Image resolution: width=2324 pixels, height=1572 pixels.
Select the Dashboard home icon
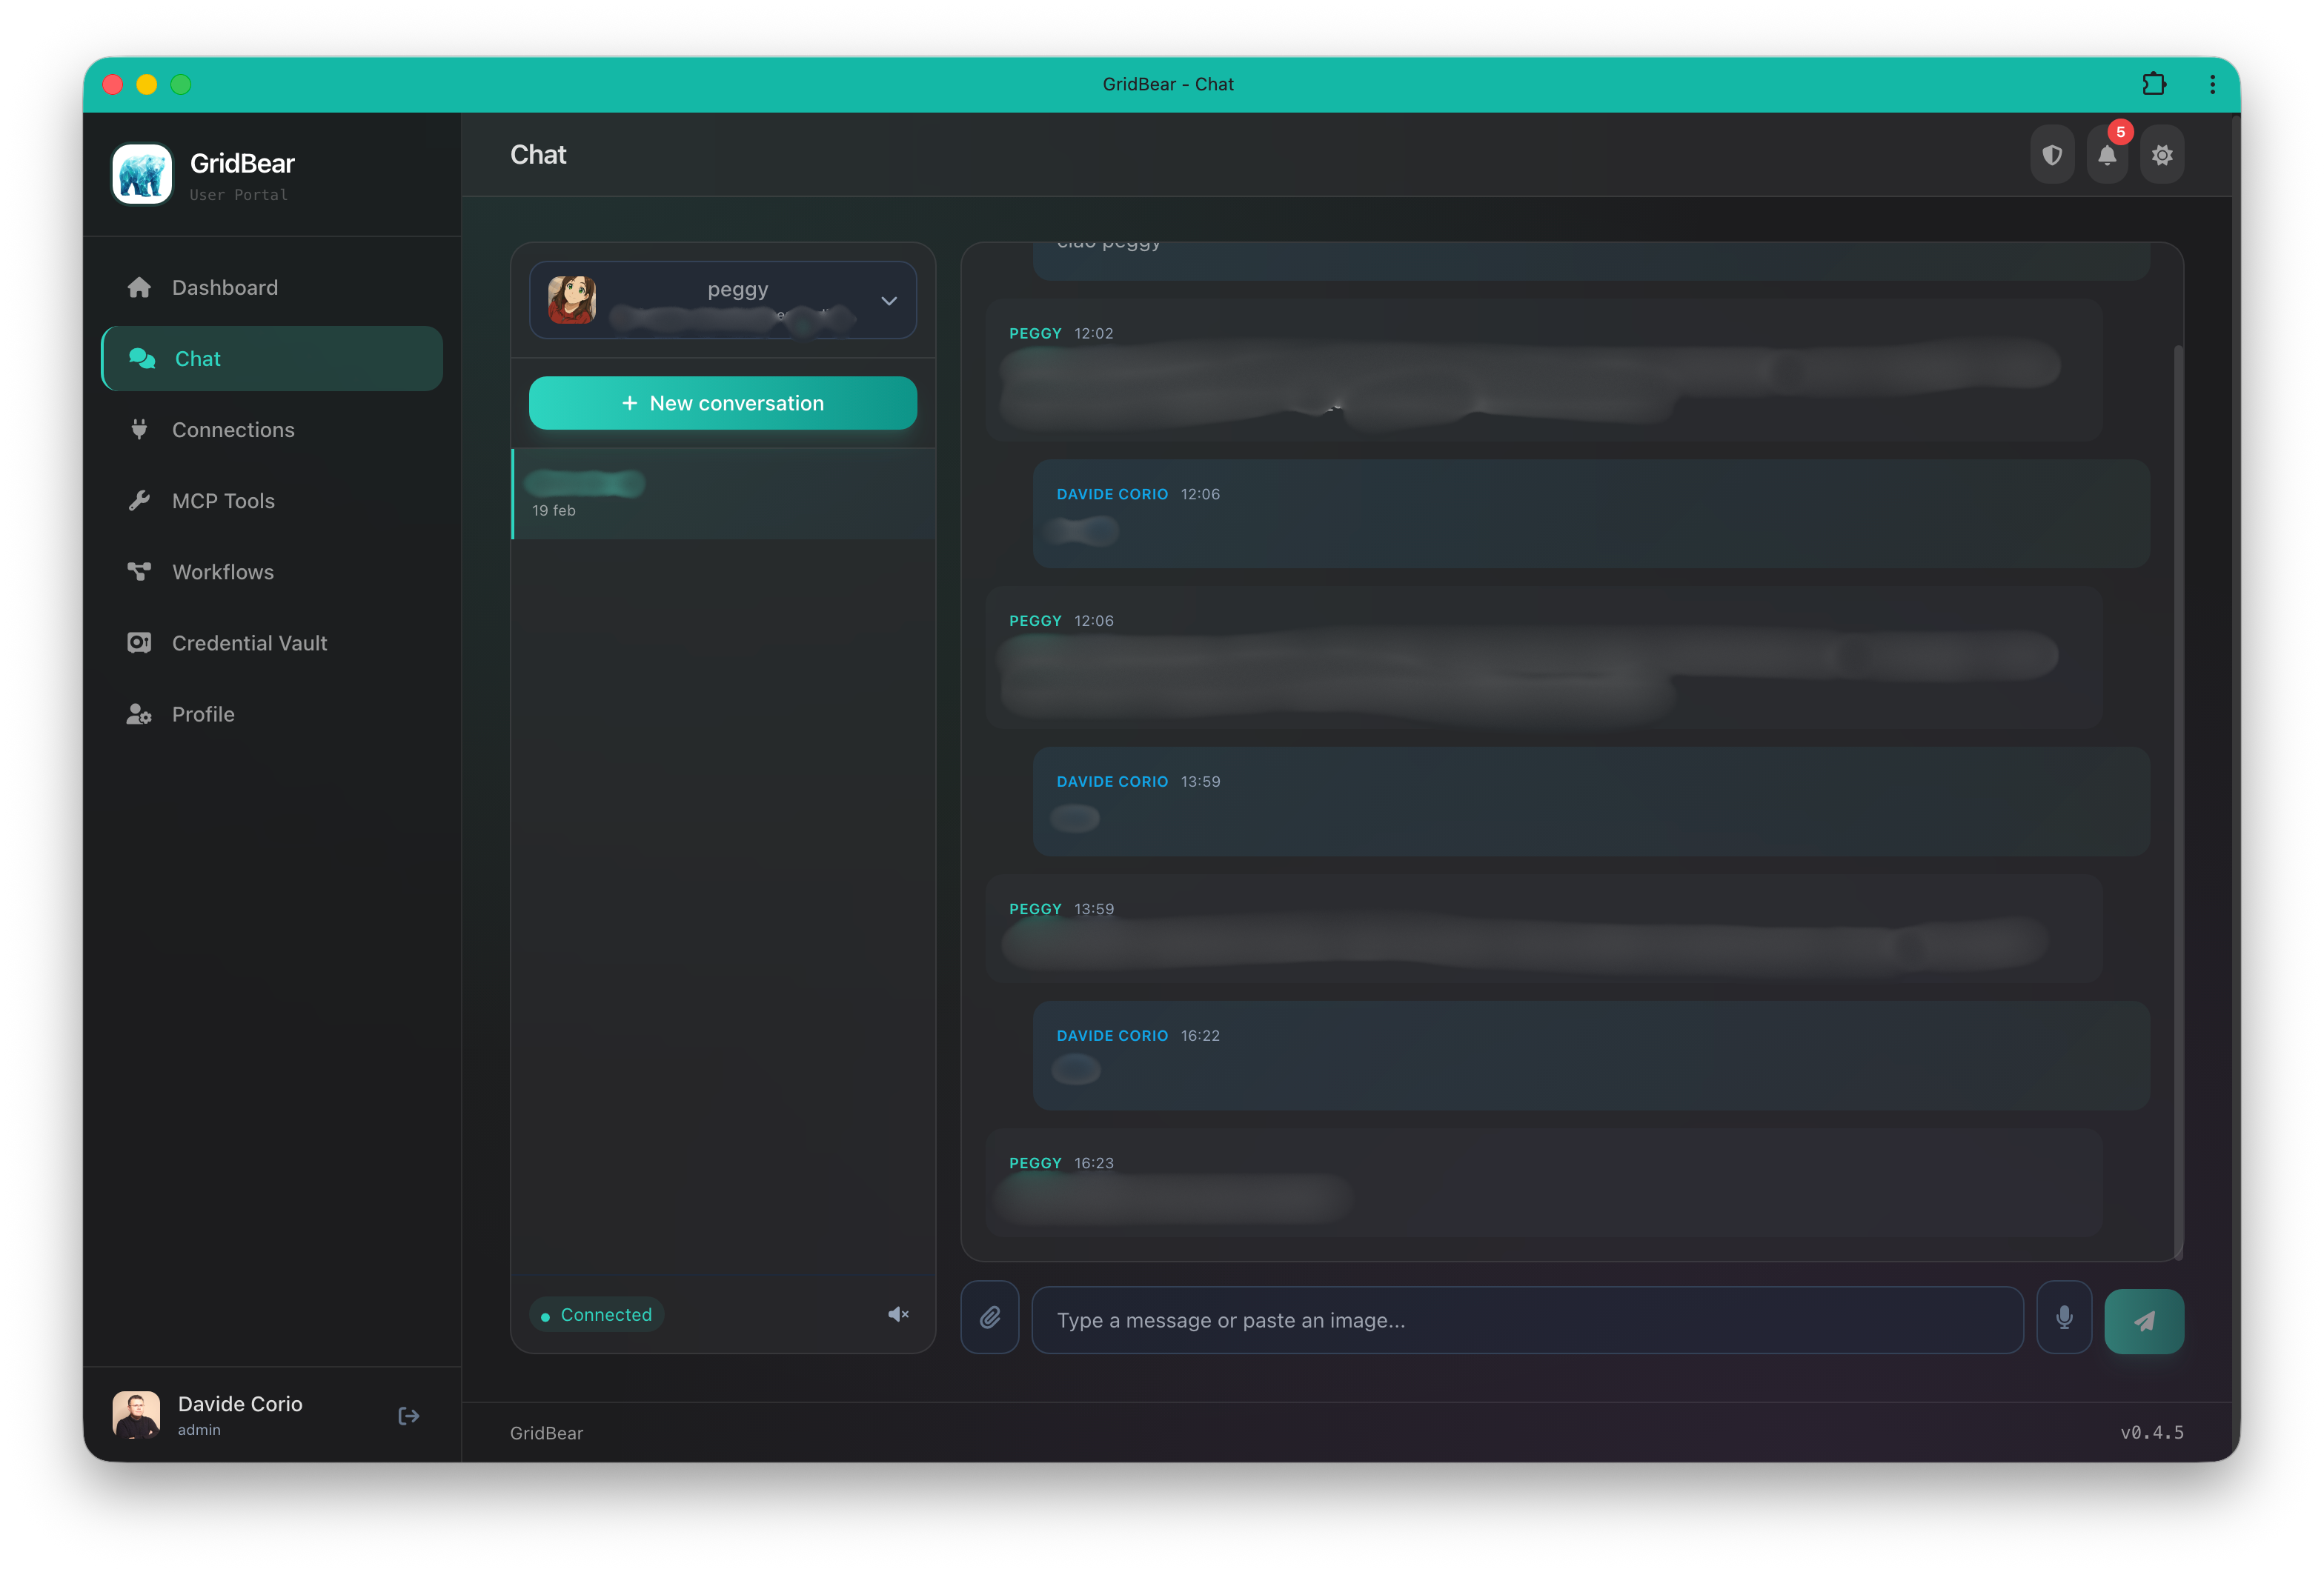pyautogui.click(x=139, y=287)
